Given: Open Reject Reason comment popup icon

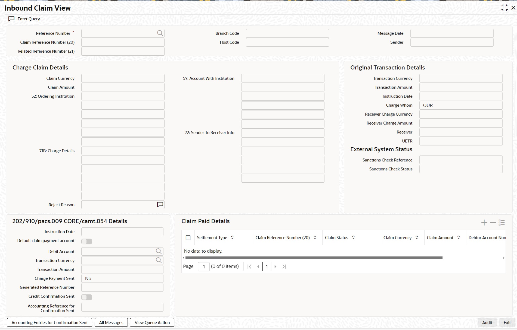Looking at the screenshot, I should pos(160,205).
